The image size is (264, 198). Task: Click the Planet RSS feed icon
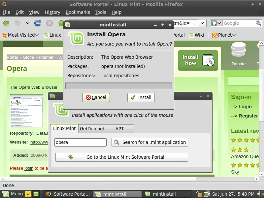(x=215, y=35)
